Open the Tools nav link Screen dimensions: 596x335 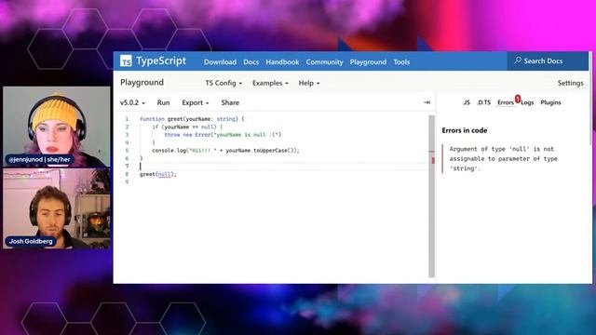tap(401, 62)
